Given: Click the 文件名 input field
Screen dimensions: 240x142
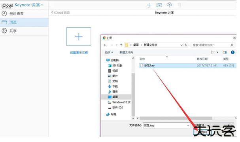Looking at the screenshot, I should coord(165,125).
